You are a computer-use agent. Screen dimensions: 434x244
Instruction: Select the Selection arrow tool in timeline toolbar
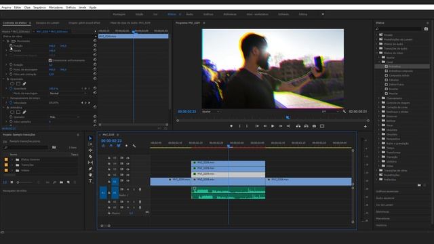(x=90, y=138)
